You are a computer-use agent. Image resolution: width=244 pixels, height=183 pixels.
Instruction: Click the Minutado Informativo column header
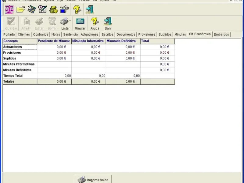(89, 41)
